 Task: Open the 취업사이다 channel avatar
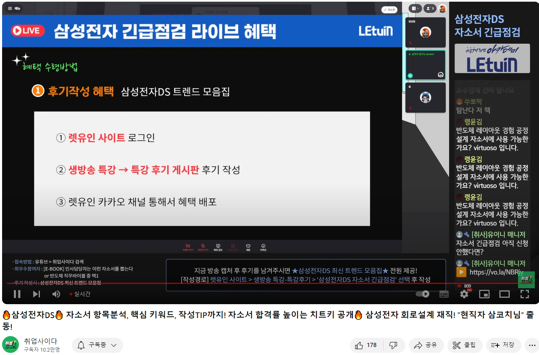[x=11, y=345]
